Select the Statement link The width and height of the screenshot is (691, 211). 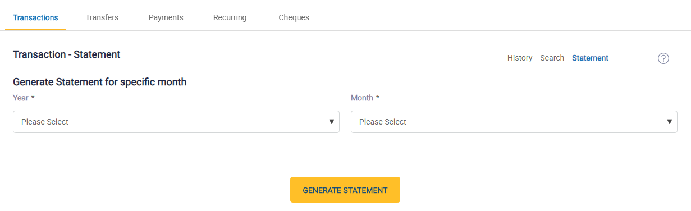(590, 58)
